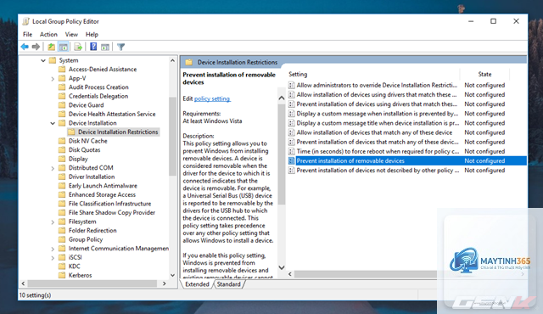
Task: Click the Local Group Policy Editor title icon
Action: click(25, 21)
